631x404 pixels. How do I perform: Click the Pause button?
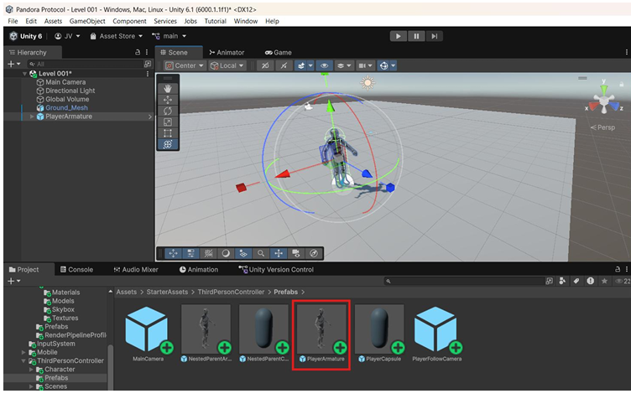point(416,36)
